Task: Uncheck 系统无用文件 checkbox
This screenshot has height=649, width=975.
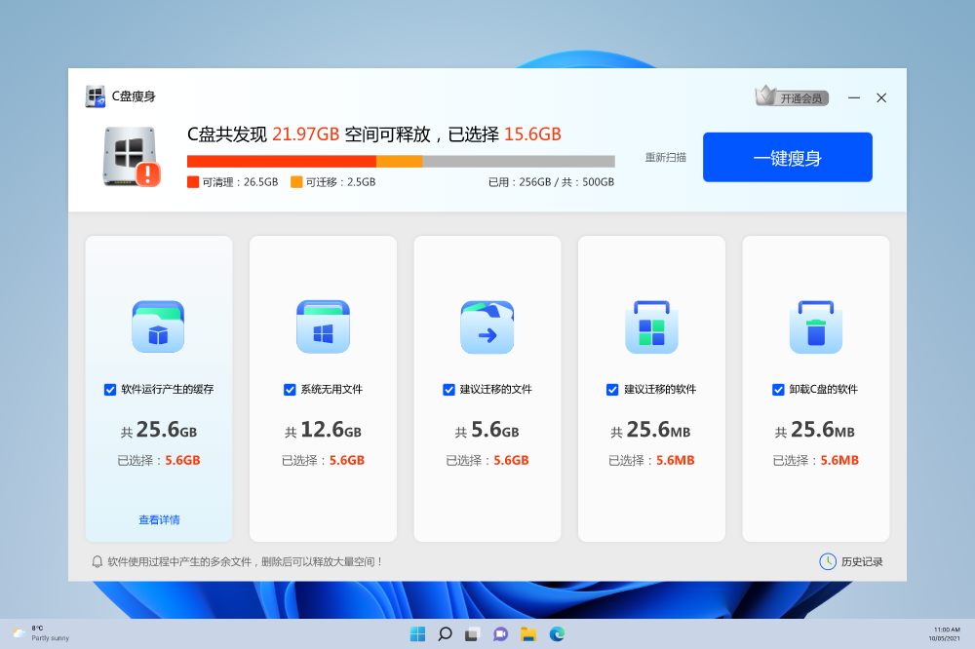Action: (x=290, y=390)
